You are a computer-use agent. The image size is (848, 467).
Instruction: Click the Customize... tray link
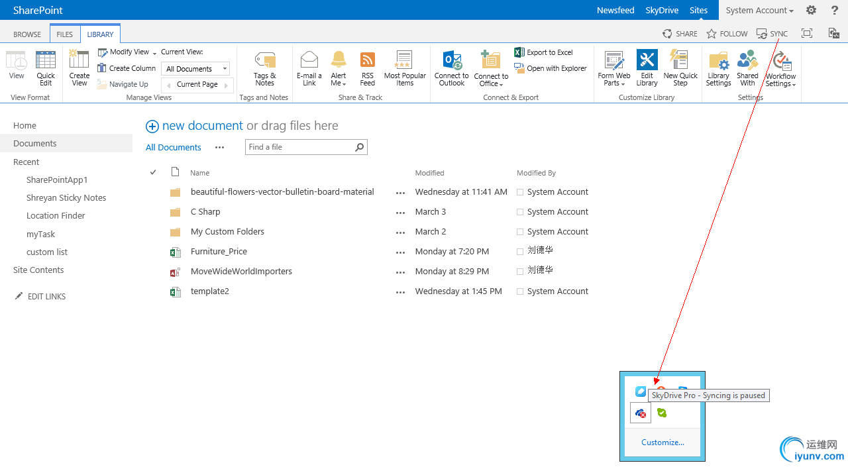(662, 442)
